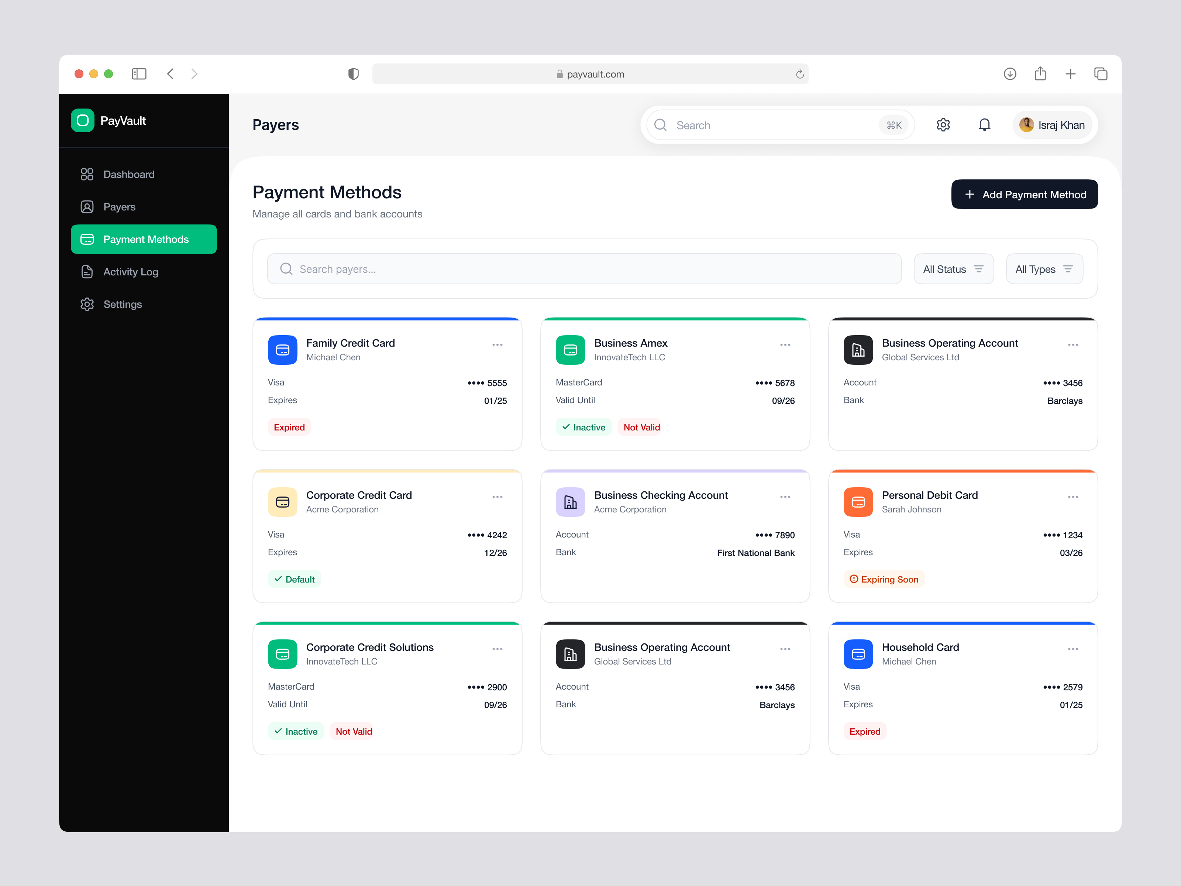The image size is (1181, 886).
Task: Toggle the browser sidebar icon
Action: [x=139, y=74]
